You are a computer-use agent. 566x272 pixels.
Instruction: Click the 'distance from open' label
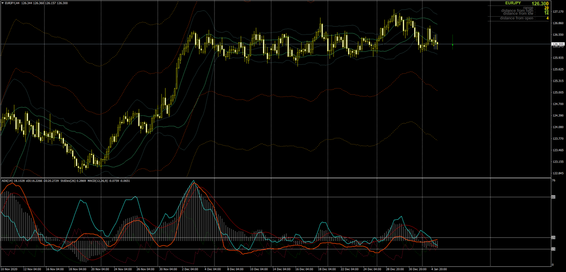[x=516, y=18]
